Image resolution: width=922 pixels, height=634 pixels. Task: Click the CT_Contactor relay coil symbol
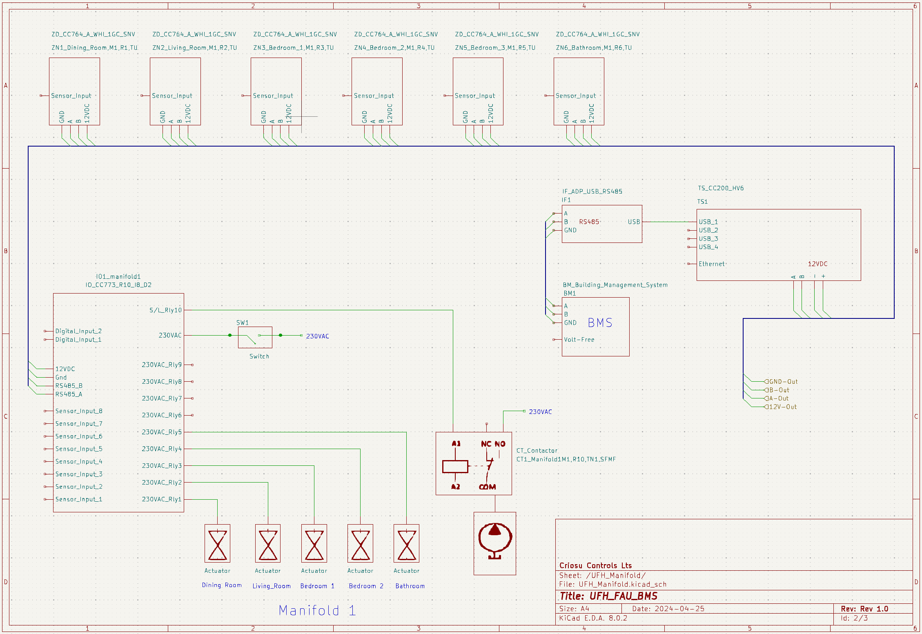coord(455,466)
